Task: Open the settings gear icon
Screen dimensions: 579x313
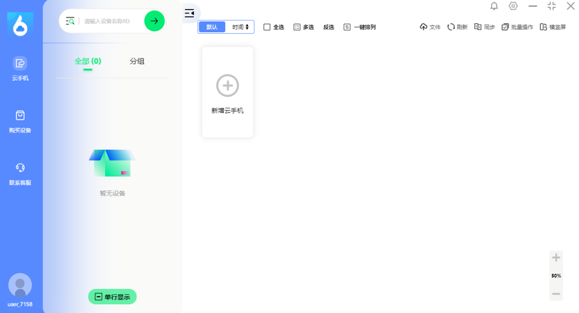Action: click(x=513, y=6)
